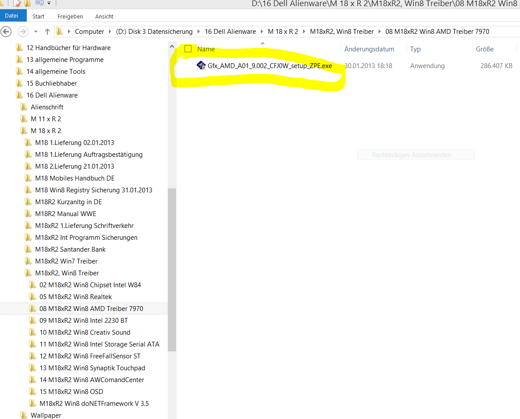Click the Back navigation arrow
This screenshot has width=520, height=419.
click(x=6, y=32)
